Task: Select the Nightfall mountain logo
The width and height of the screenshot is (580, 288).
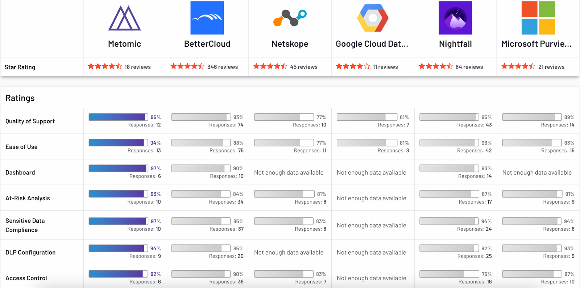Action: [455, 17]
